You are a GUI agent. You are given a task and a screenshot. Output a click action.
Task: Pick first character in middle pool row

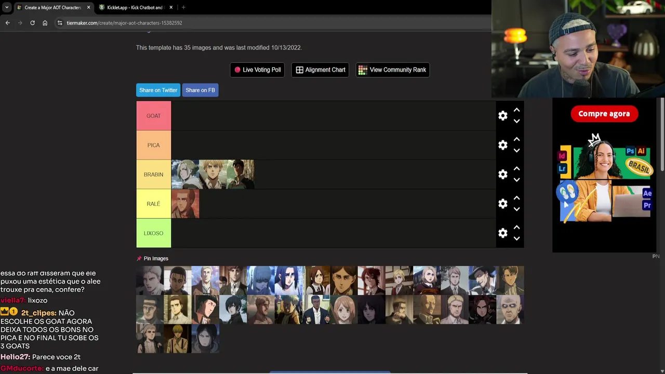point(150,310)
